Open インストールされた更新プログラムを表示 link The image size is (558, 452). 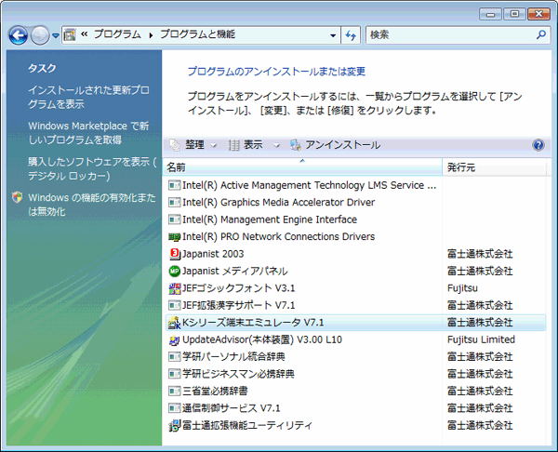point(88,97)
